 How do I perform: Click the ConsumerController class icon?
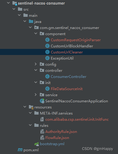point(47,76)
